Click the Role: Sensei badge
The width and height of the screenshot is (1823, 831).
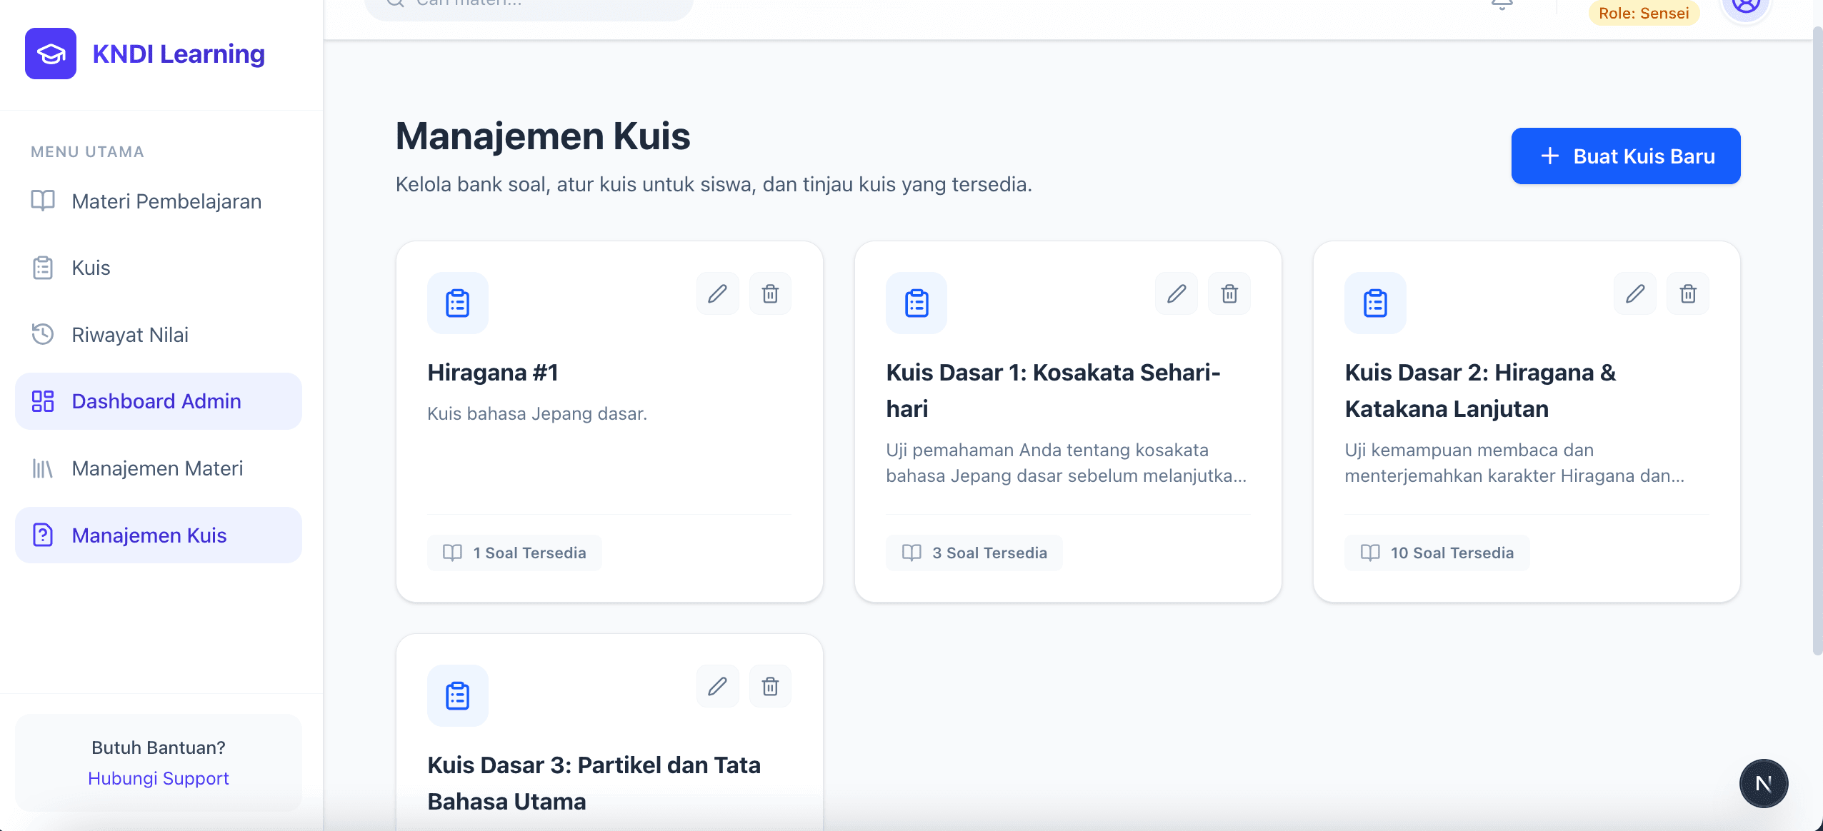(1644, 13)
